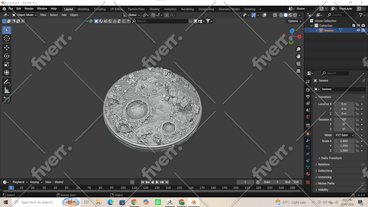Viewport: 368px width, 207px height.
Task: Open the Object Data (mesh) properties tab
Action: 308,167
